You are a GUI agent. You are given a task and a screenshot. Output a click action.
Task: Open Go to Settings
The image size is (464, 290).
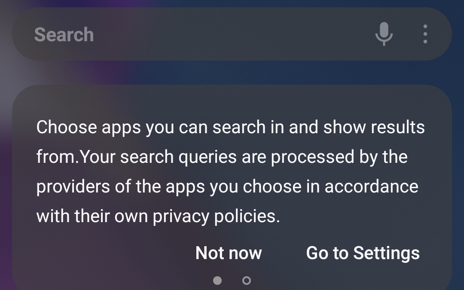(x=363, y=253)
